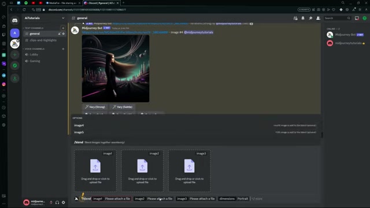This screenshot has height=208, width=370.
Task: Click Midjourney Bot message avatar
Action: click(x=75, y=30)
